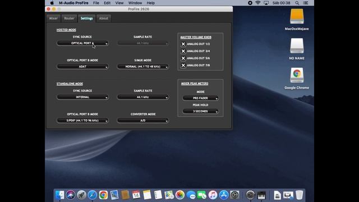Disable Analog Out 5/6 master volume
The height and width of the screenshot is (202, 359).
point(183,58)
